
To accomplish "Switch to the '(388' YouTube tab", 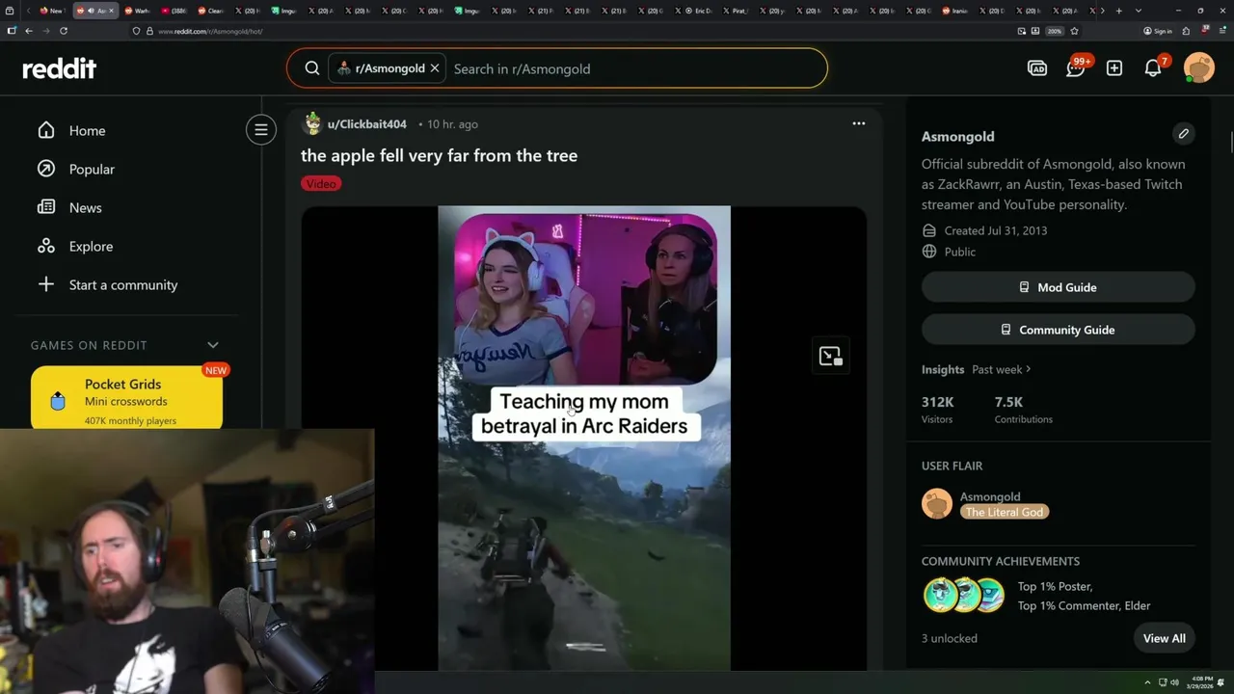I will 174,11.
